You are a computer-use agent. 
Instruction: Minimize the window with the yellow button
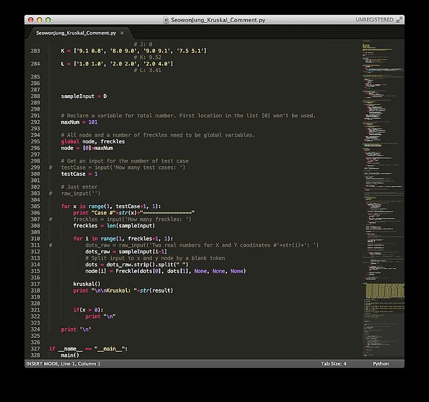[39, 20]
